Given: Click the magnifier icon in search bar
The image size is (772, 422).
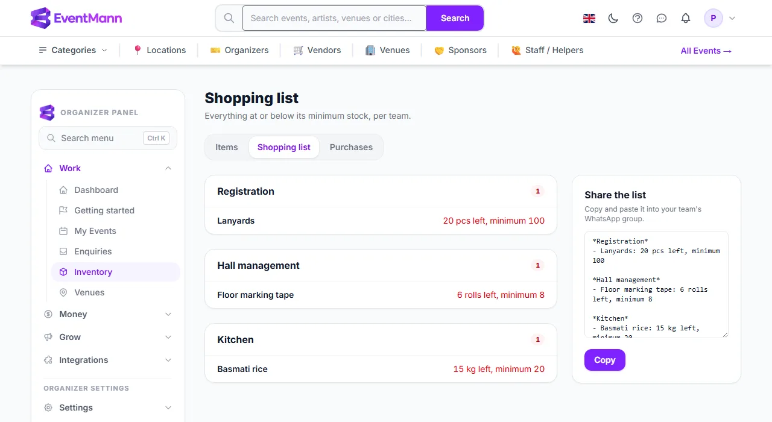Looking at the screenshot, I should [x=229, y=18].
